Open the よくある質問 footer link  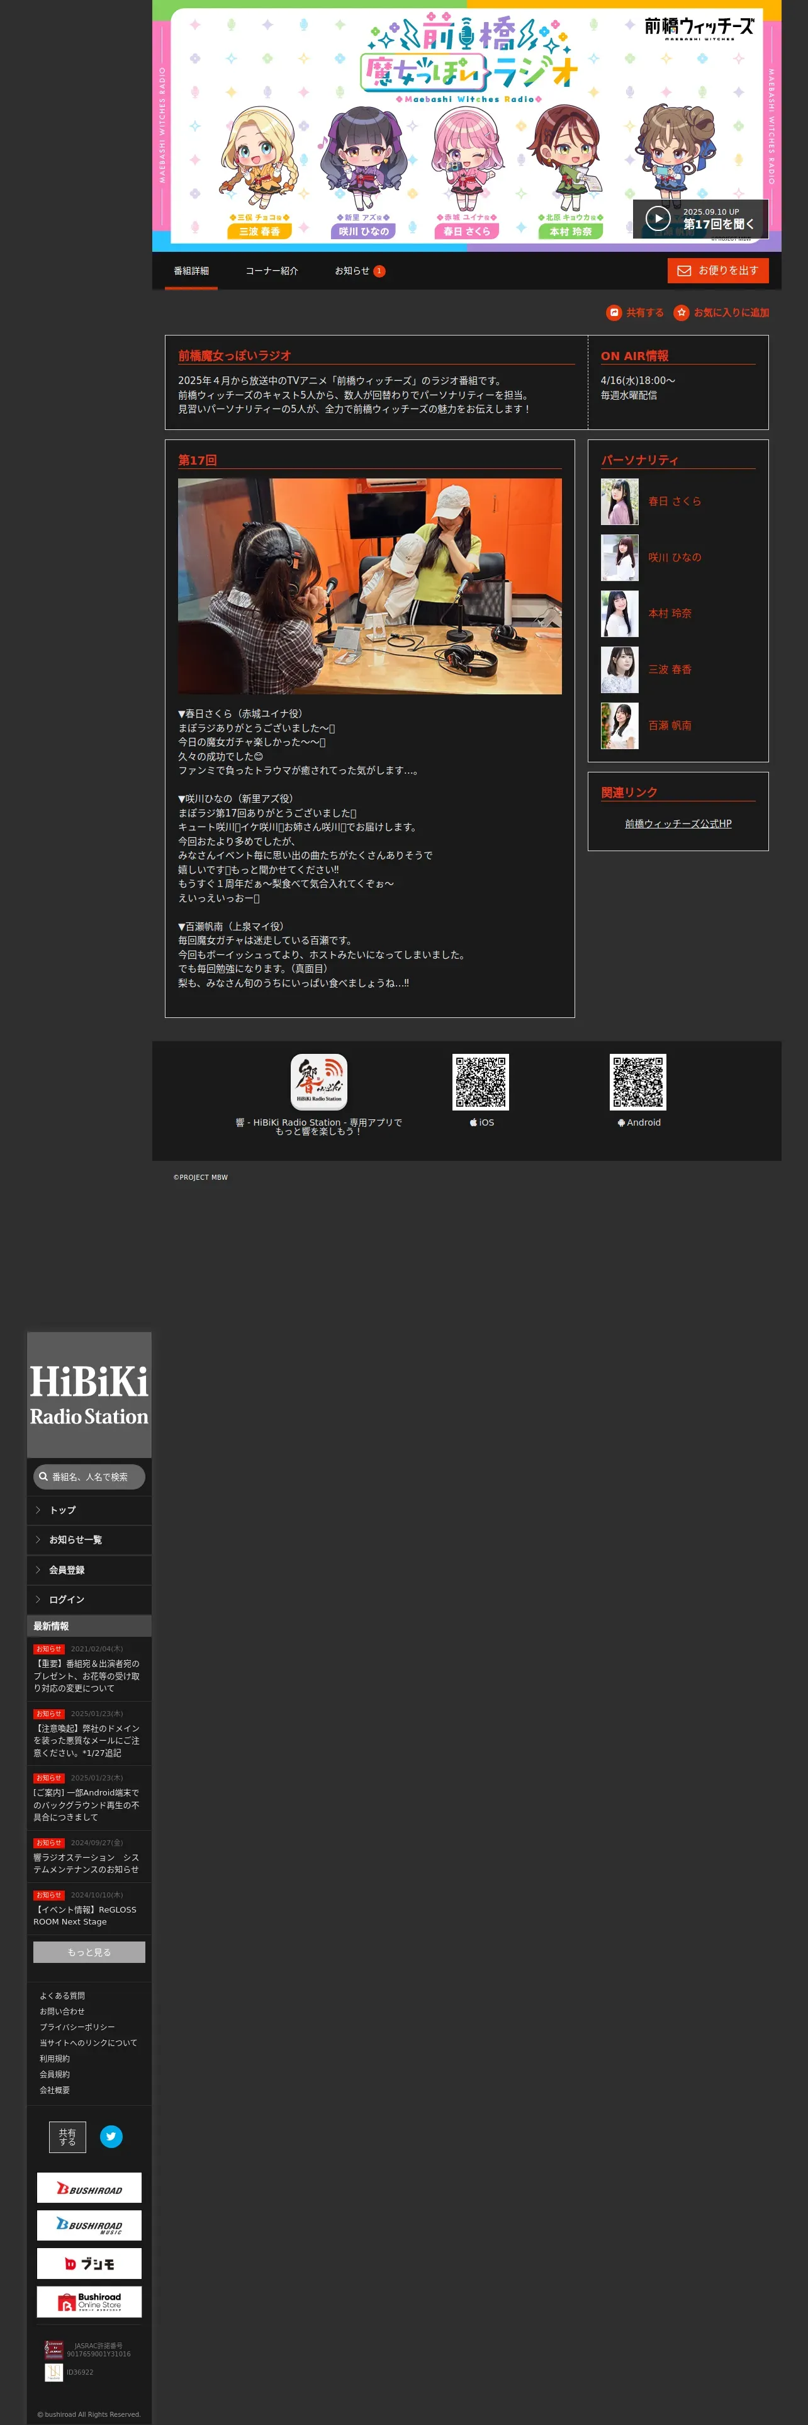point(62,1996)
